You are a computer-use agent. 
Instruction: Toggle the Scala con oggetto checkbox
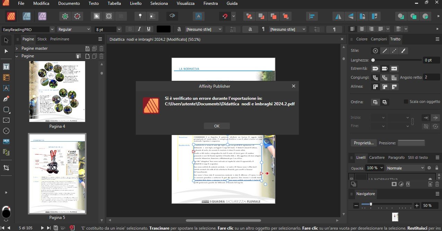coord(406,102)
